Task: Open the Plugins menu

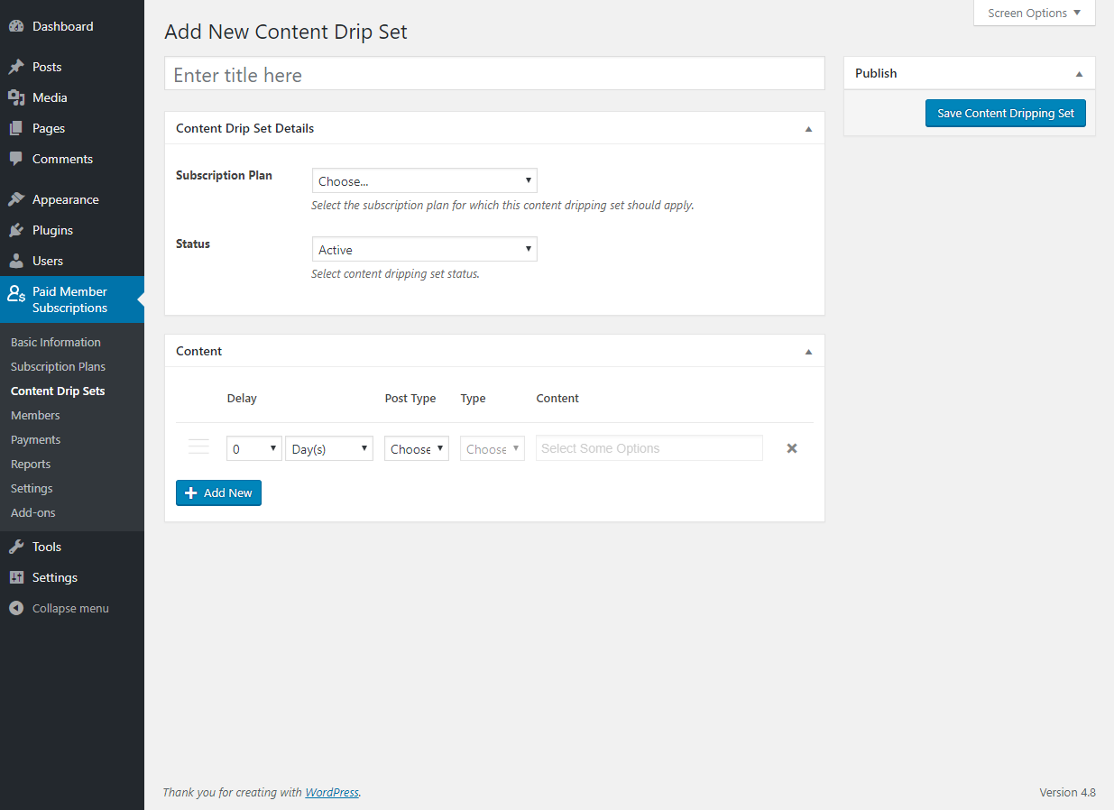Action: coord(72,230)
